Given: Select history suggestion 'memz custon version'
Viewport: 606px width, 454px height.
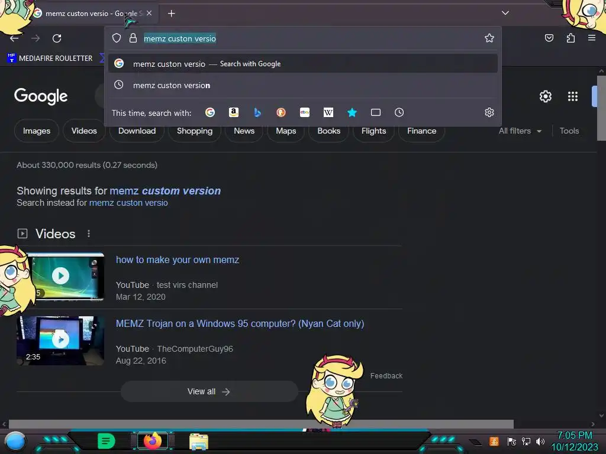Looking at the screenshot, I should click(x=303, y=85).
